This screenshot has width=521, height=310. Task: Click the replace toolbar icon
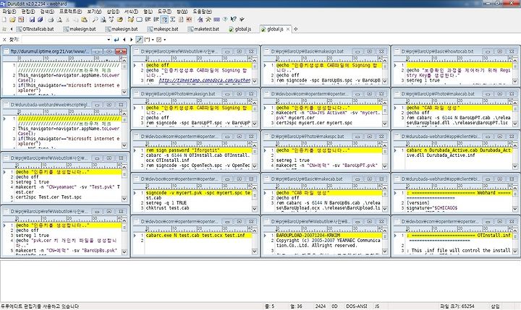tap(111, 20)
